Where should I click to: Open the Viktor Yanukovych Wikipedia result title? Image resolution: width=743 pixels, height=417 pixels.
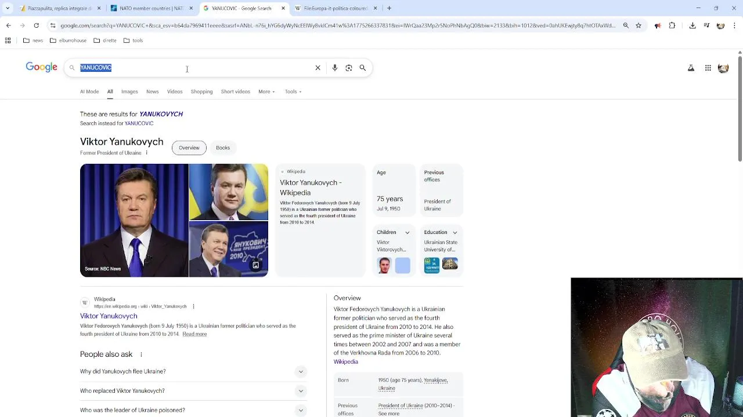click(x=109, y=316)
